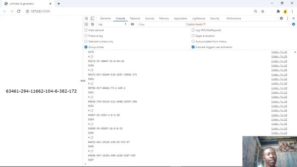The width and height of the screenshot is (297, 167).
Task: Enable Log XMLHttpRequests checkbox
Action: pyautogui.click(x=193, y=30)
